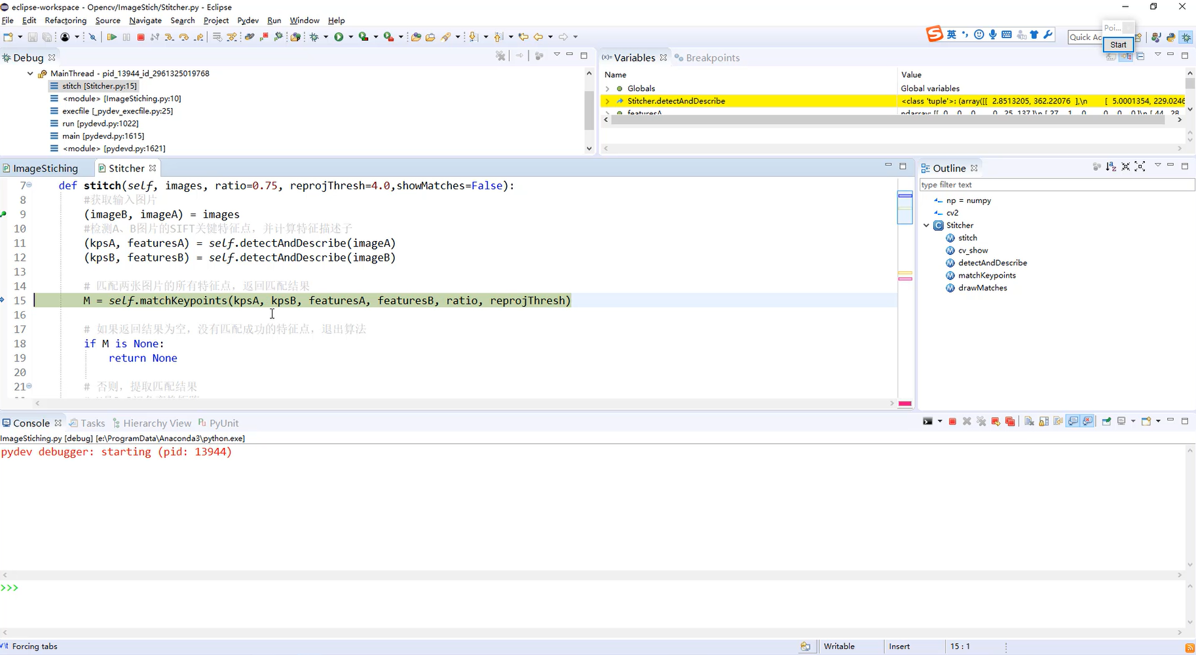Image resolution: width=1196 pixels, height=655 pixels.
Task: Expand the Globals variable row
Action: coord(607,88)
